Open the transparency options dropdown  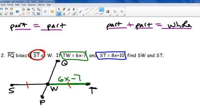tap(122, 12)
